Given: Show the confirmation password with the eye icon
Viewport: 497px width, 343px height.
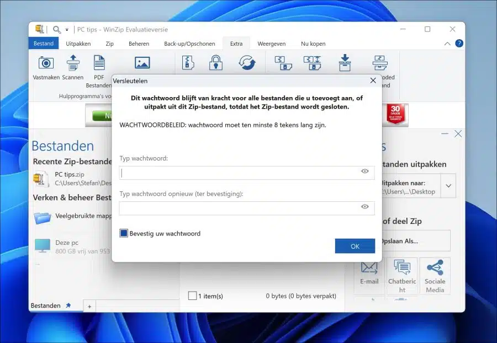Looking at the screenshot, I should pyautogui.click(x=365, y=207).
